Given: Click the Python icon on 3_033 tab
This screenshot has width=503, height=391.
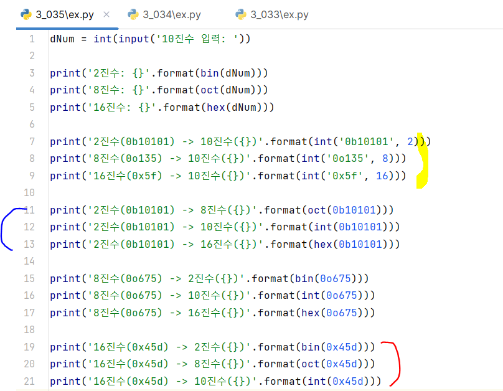Looking at the screenshot, I should (x=240, y=14).
